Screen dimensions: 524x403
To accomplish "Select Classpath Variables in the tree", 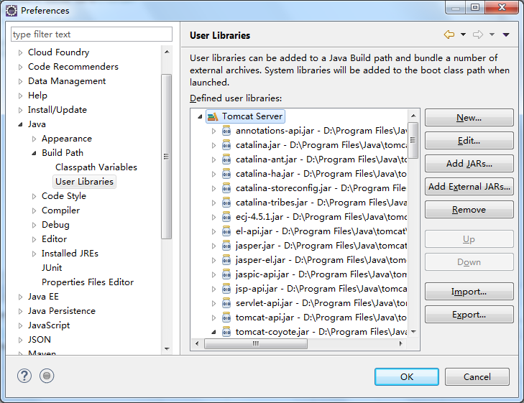I will click(x=96, y=167).
